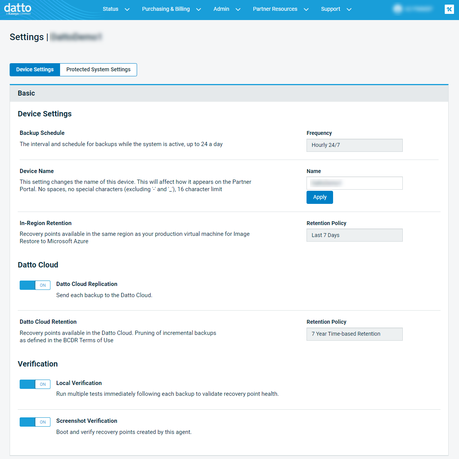Click the datto logo in header
This screenshot has height=459, width=459.
[18, 9]
